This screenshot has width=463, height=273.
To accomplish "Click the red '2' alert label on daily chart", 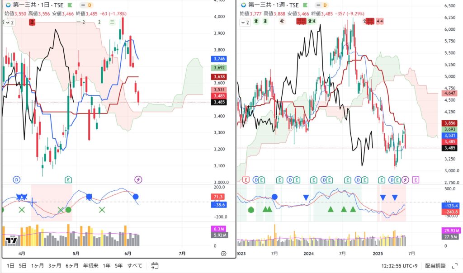I will tap(32, 22).
